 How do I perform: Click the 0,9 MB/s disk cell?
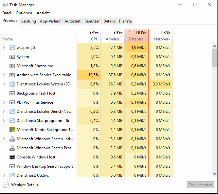[137, 57]
